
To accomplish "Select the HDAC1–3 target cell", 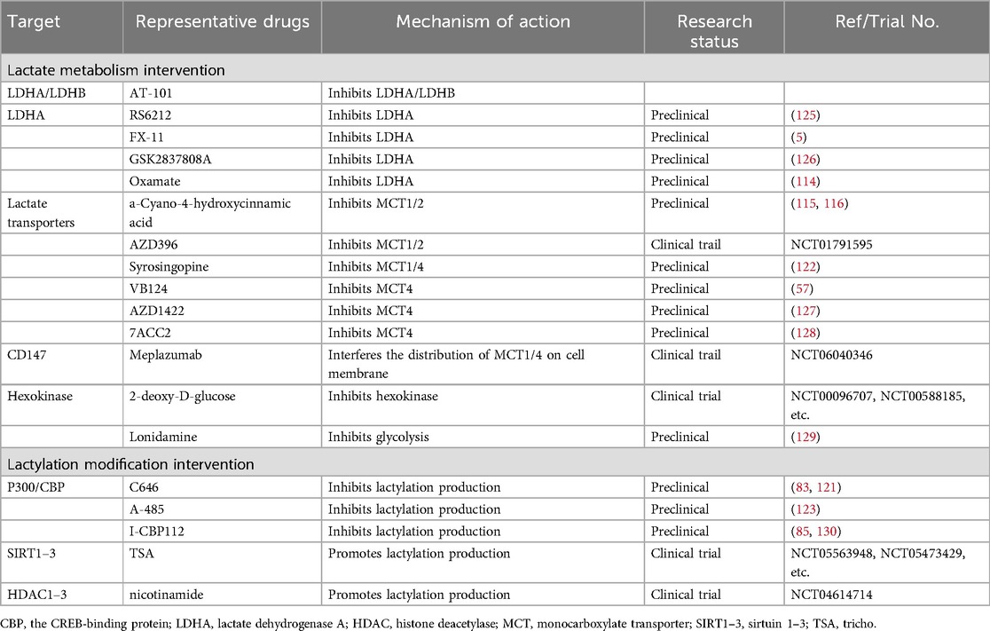I will [62, 595].
